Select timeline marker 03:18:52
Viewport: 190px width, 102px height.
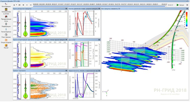point(111,4)
